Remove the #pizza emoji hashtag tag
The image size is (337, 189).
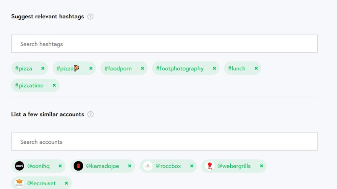91,69
